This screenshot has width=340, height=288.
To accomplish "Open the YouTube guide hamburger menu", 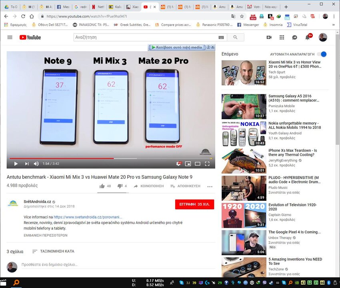I will coord(10,37).
